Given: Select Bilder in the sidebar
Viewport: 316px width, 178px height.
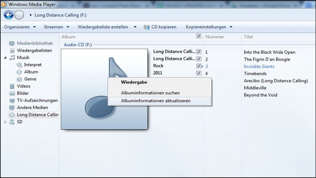Looking at the screenshot, I should (23, 93).
